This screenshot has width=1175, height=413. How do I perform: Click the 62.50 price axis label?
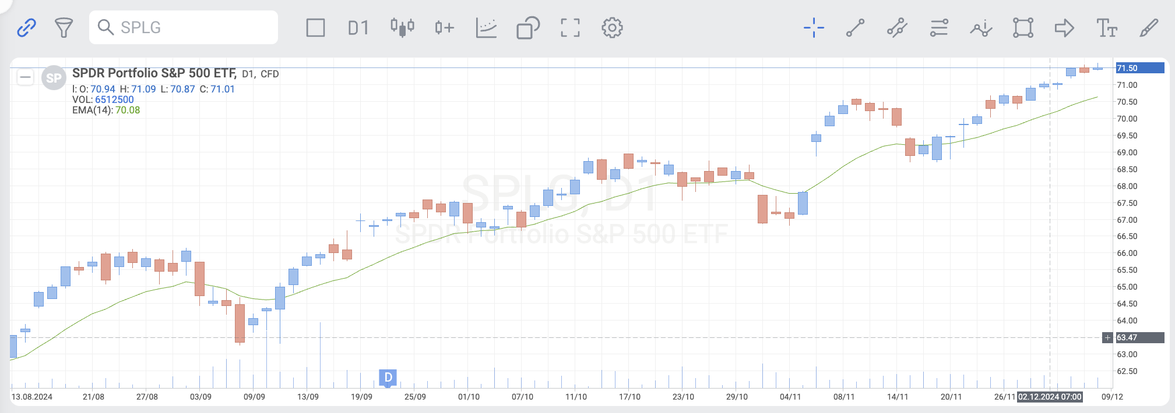coord(1127,371)
